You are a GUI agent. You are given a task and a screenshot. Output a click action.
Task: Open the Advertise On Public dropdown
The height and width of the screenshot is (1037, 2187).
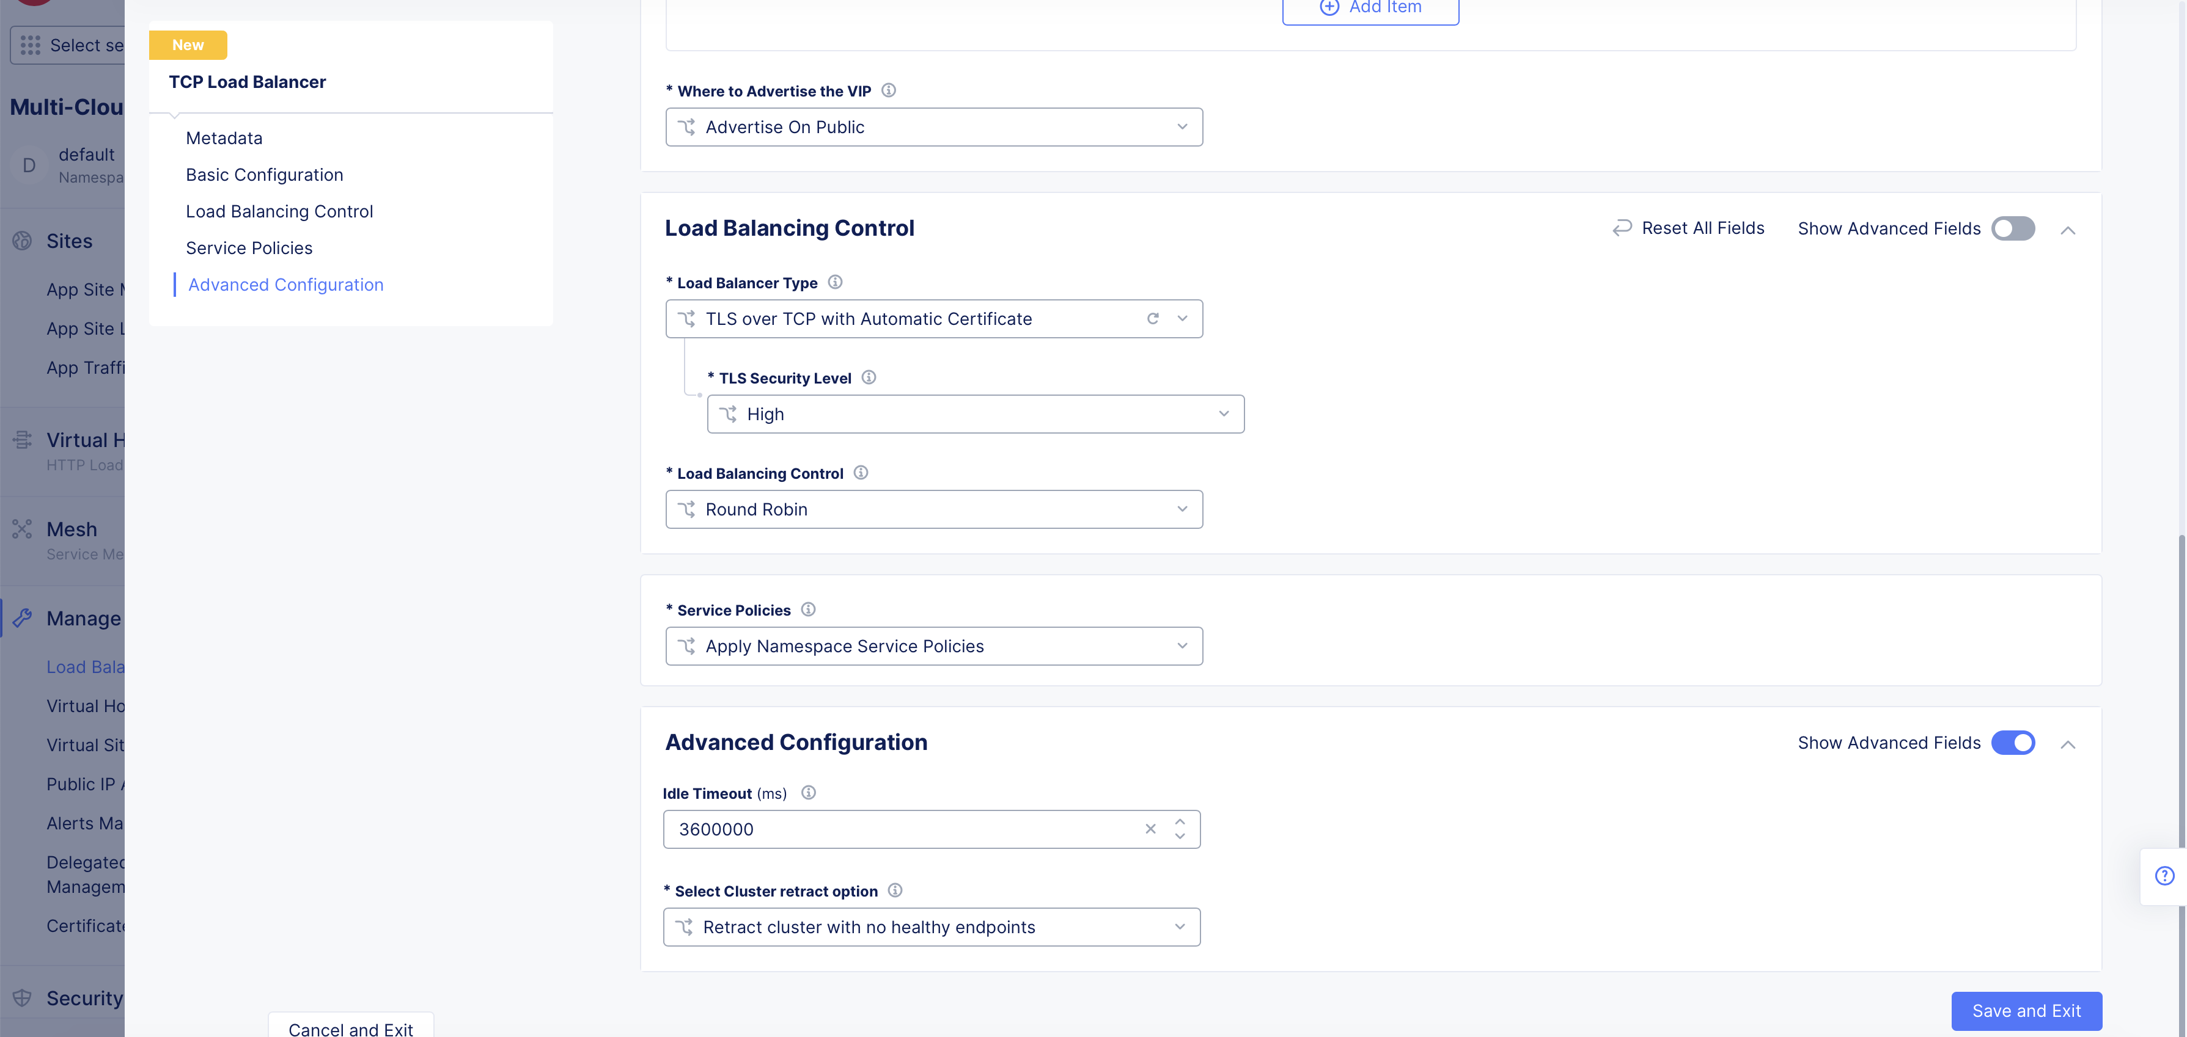pyautogui.click(x=934, y=127)
